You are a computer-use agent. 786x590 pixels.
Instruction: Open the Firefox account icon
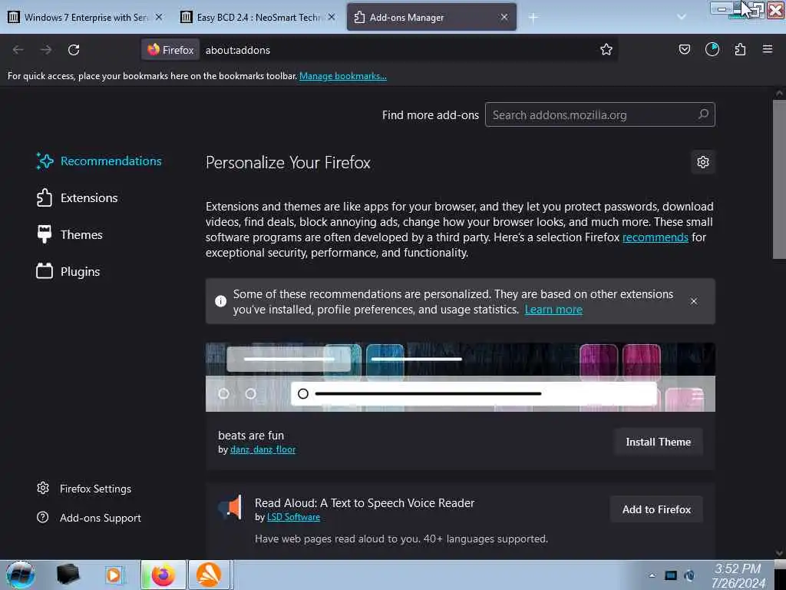click(712, 49)
